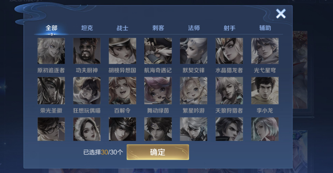This screenshot has height=173, width=333.
Task: Confirm selection with the 确定 button
Action: 158,152
